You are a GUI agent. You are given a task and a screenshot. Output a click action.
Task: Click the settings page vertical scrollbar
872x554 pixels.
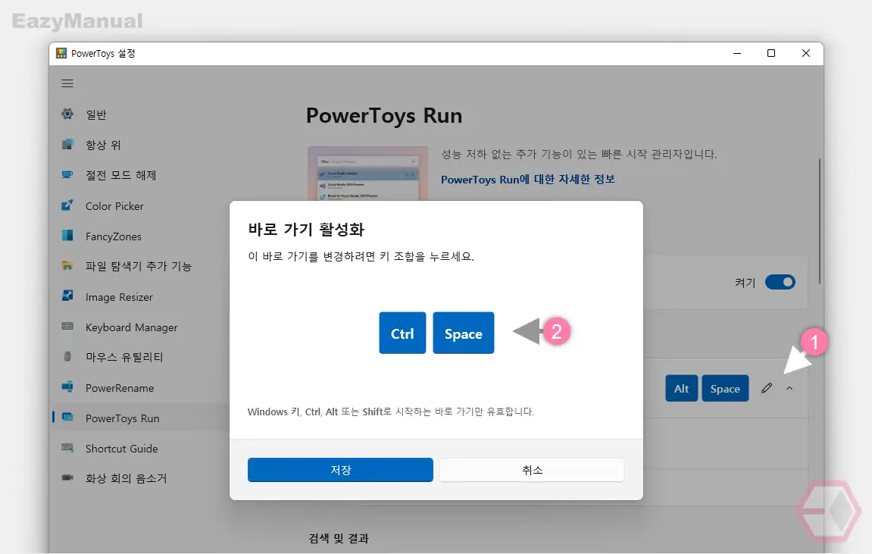819,221
